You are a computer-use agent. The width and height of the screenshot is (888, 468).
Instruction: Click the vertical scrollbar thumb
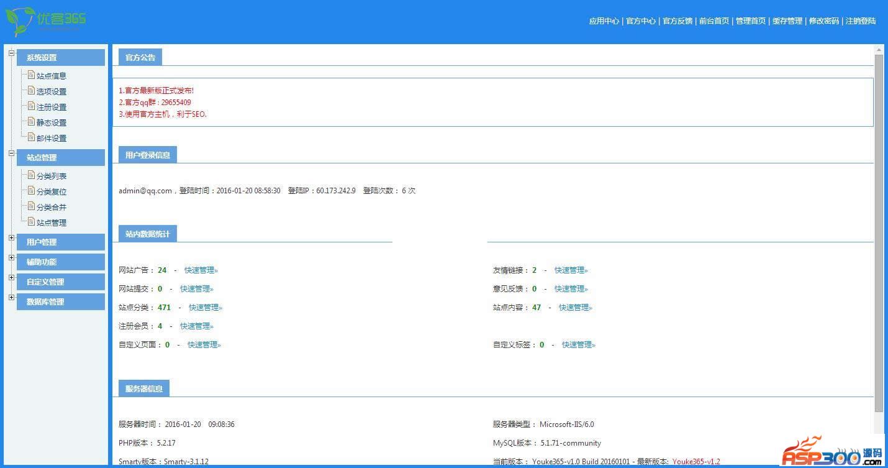coord(879,233)
